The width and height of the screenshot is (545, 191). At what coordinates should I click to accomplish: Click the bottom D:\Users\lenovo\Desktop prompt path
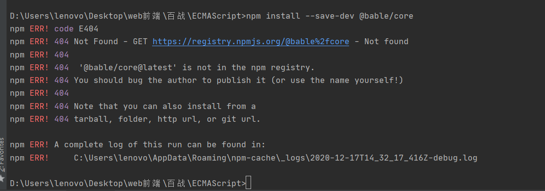tap(128, 183)
